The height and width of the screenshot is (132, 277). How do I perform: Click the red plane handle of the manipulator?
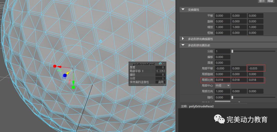point(70,82)
